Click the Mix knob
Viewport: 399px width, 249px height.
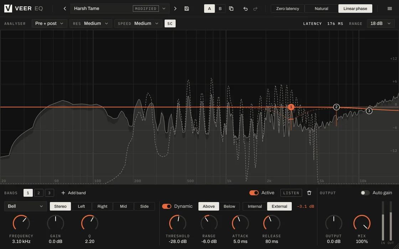(362, 223)
